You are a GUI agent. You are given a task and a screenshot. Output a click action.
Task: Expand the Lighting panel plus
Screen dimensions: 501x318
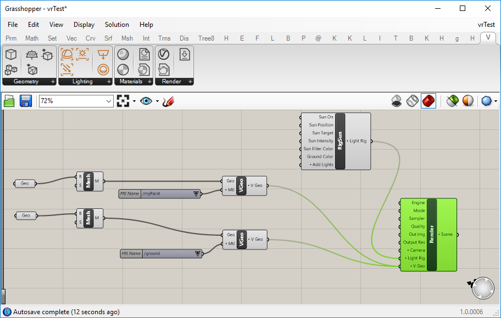109,82
